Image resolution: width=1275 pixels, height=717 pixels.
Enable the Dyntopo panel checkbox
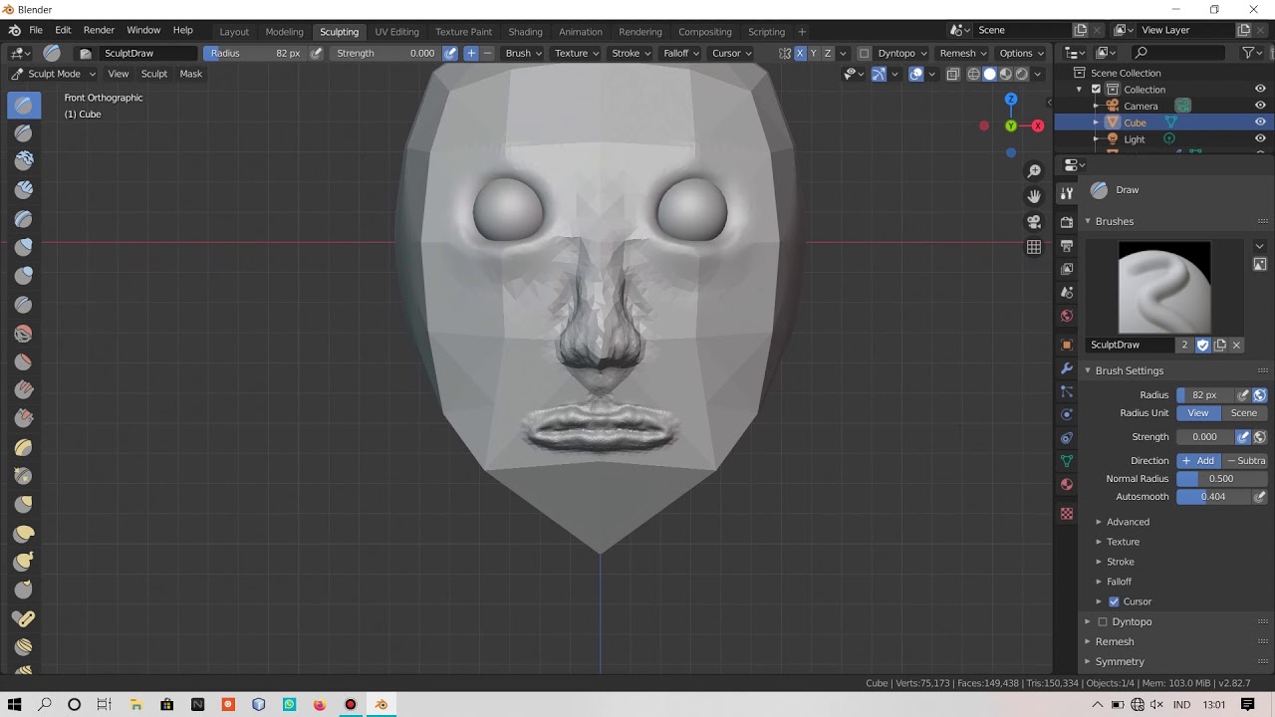tap(1103, 621)
